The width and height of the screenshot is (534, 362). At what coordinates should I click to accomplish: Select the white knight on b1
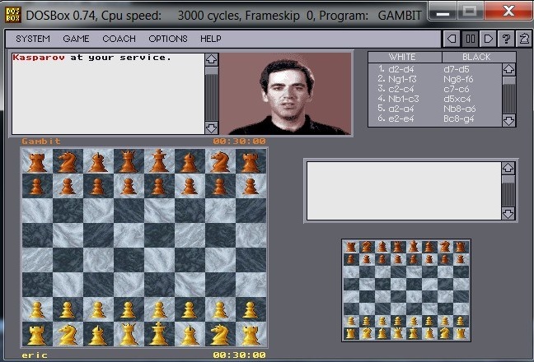[68, 334]
